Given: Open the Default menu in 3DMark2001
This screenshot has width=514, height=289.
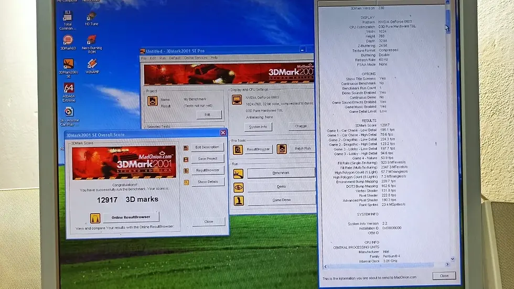Looking at the screenshot, I should pos(175,58).
